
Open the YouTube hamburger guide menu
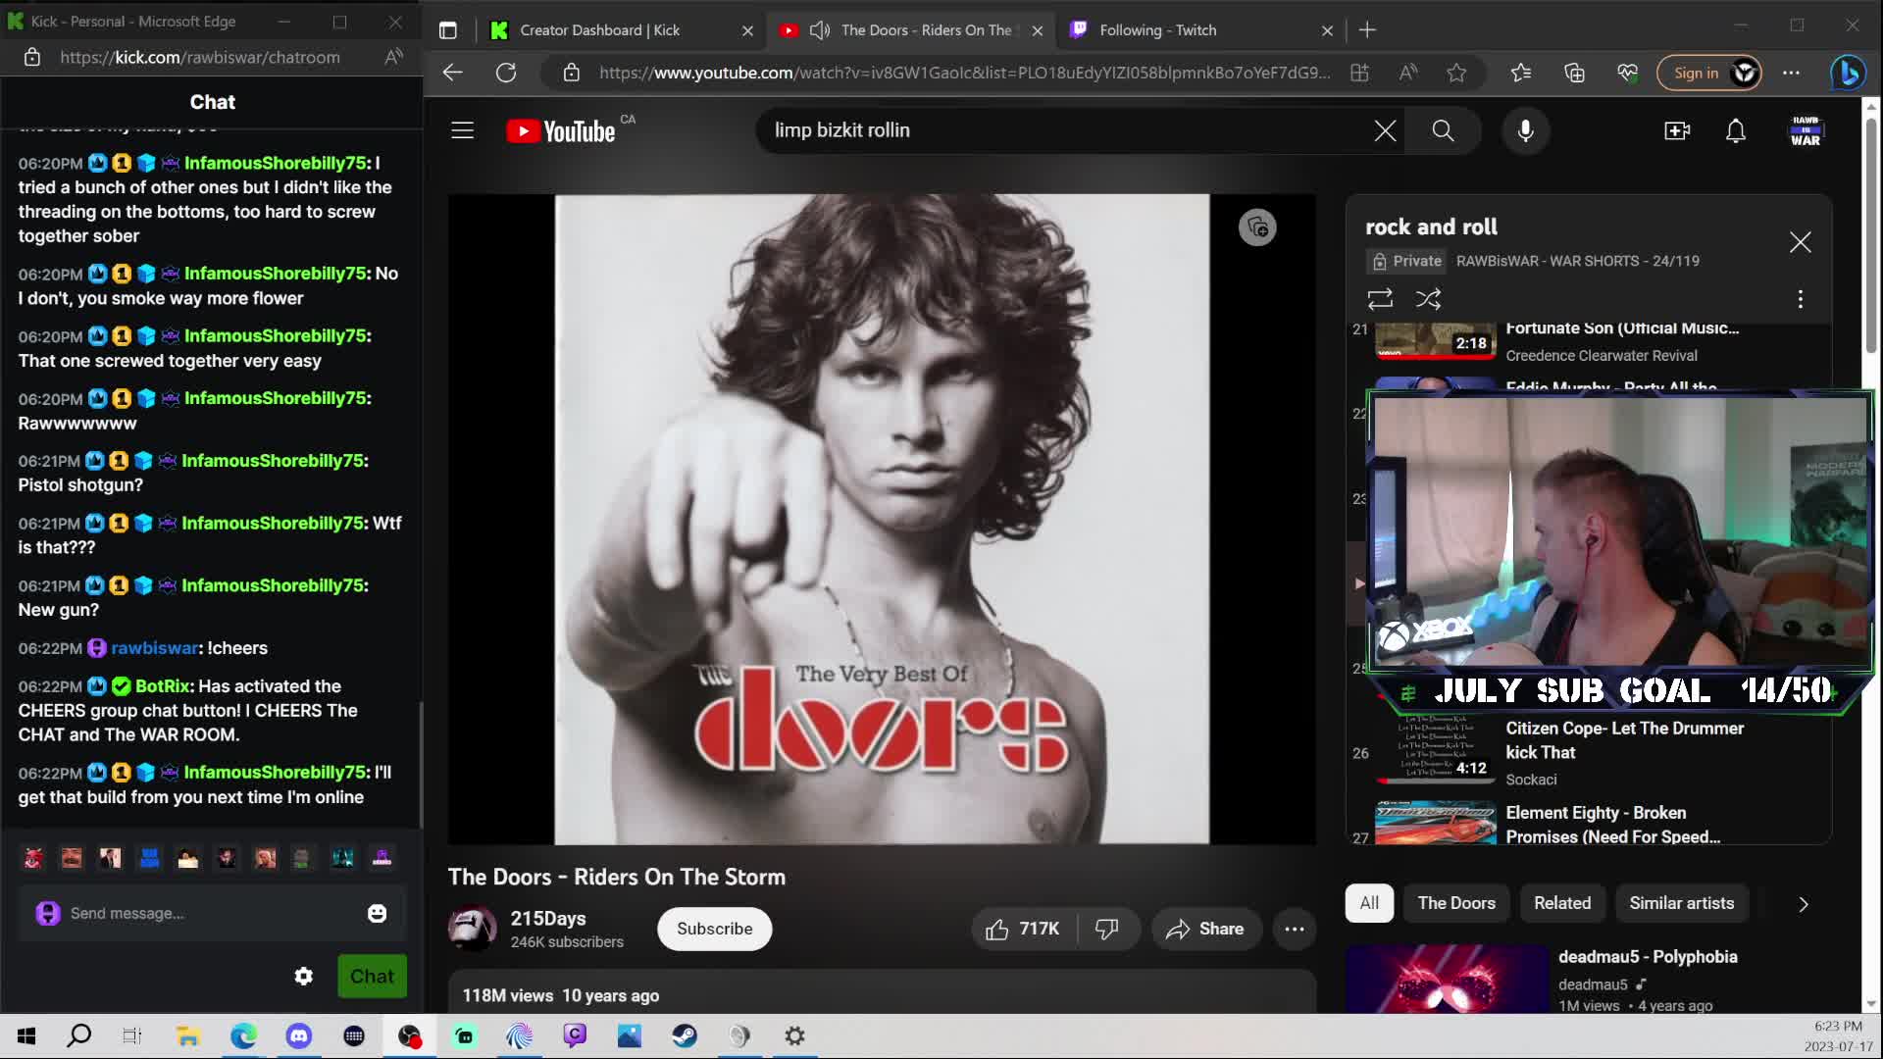pyautogui.click(x=462, y=130)
